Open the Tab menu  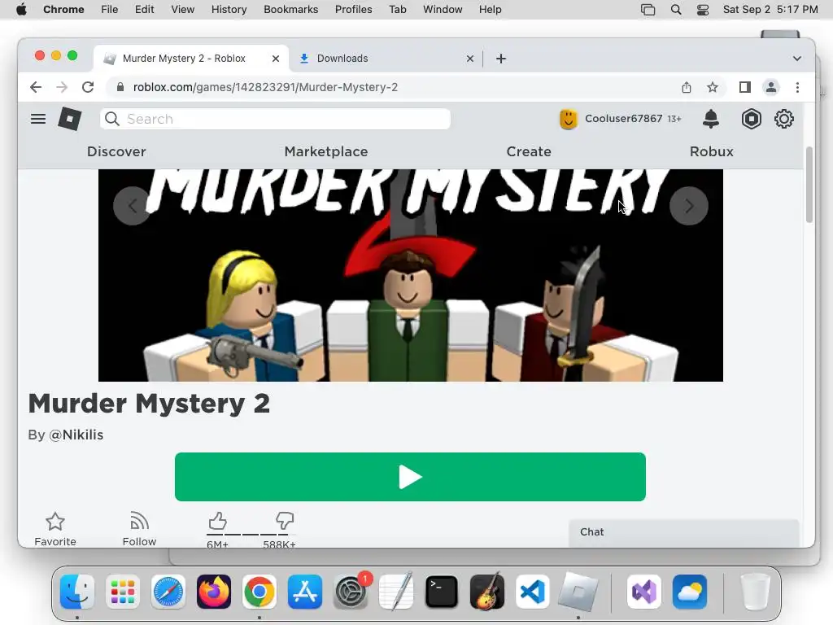click(397, 10)
